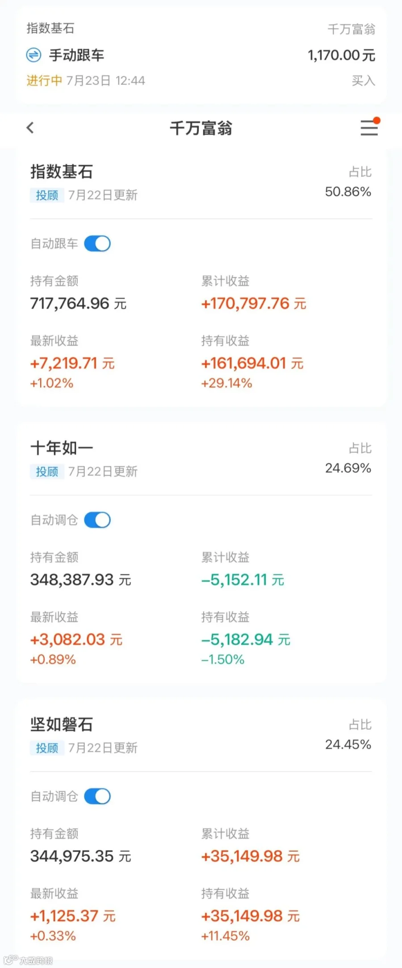This screenshot has height=968, width=402.
Task: Tap the 投顾 badge under 十年如一
Action: (47, 471)
